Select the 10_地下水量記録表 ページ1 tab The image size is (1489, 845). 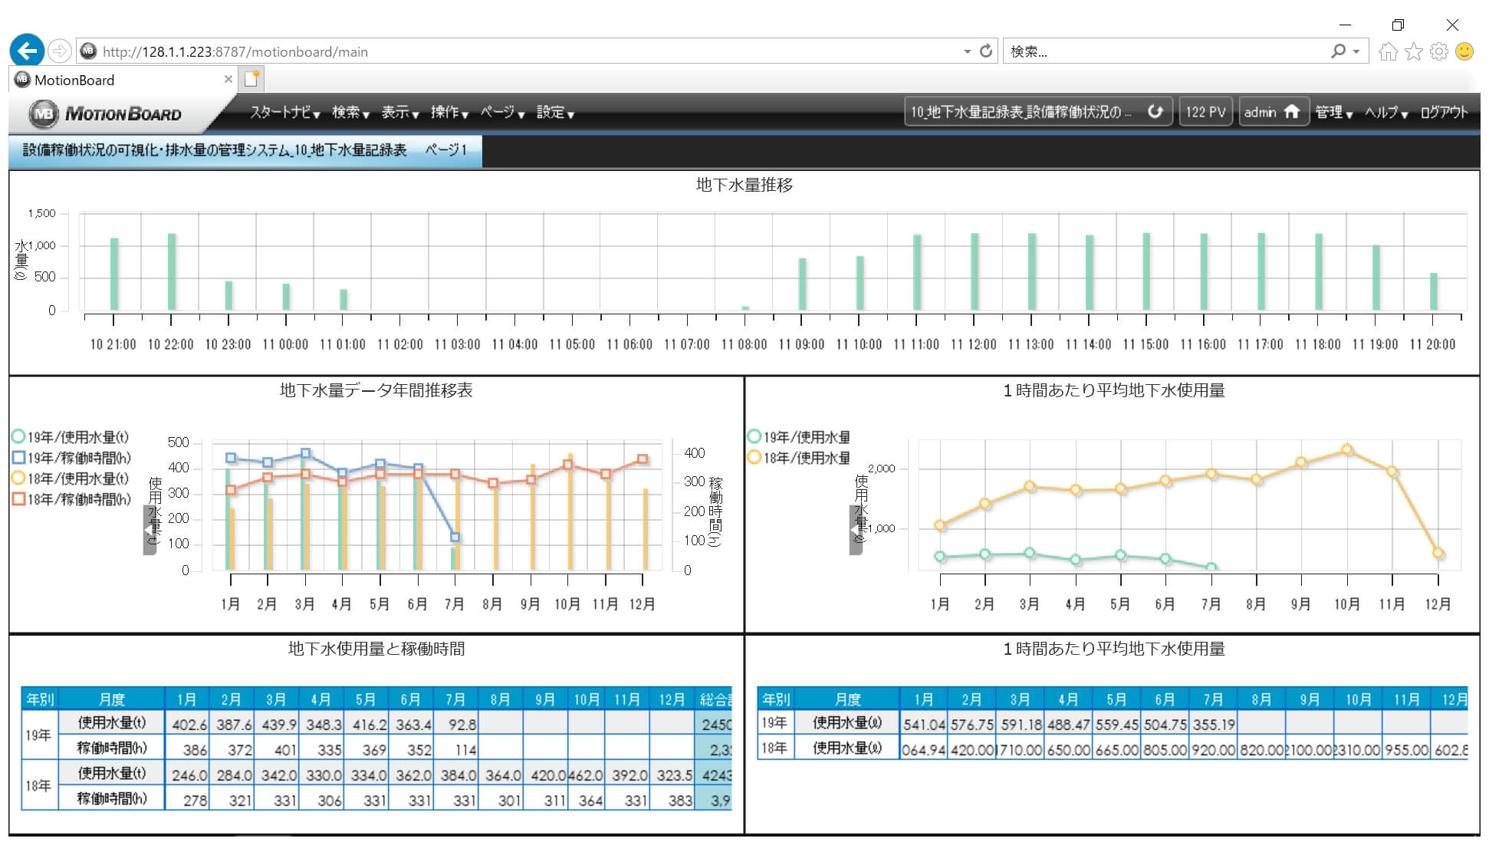coord(245,150)
